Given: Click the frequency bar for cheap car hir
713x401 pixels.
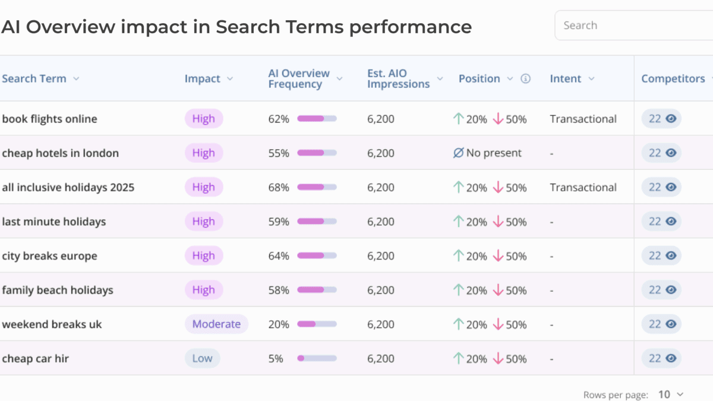Looking at the screenshot, I should tap(317, 359).
